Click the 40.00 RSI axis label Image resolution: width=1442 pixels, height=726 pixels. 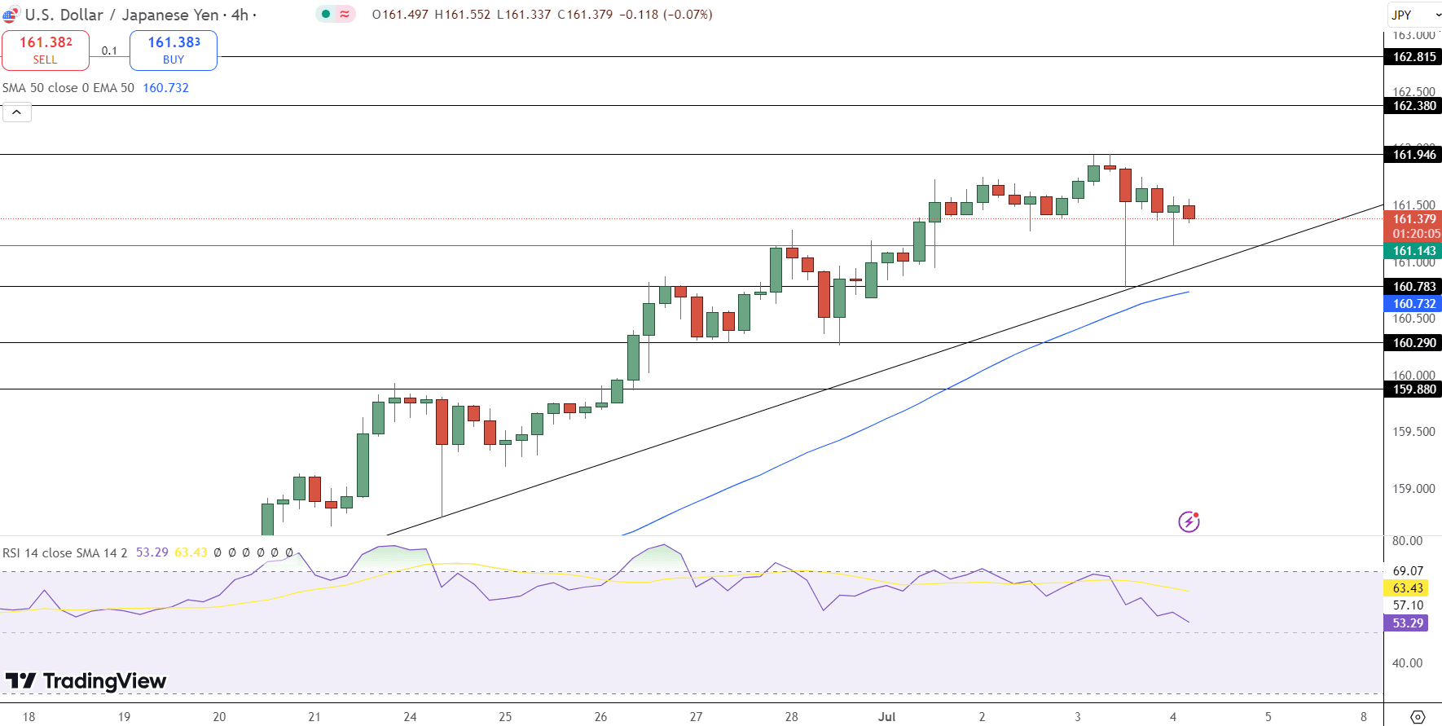tap(1408, 663)
